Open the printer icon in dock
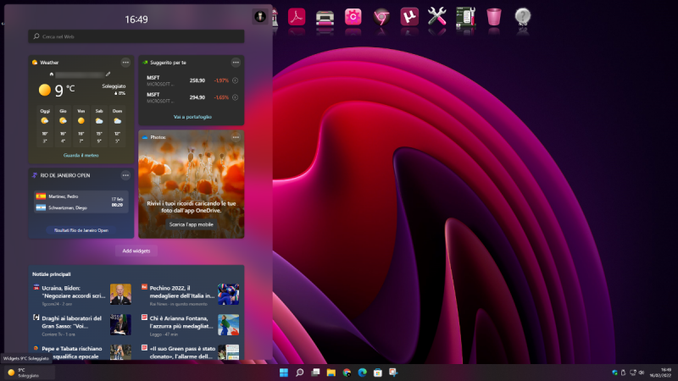The image size is (678, 381). 324,16
